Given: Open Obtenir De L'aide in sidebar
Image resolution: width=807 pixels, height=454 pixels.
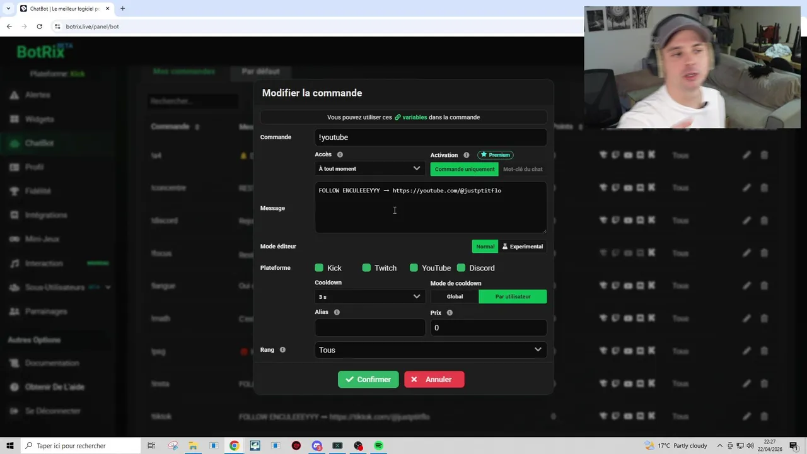Looking at the screenshot, I should click(x=54, y=387).
